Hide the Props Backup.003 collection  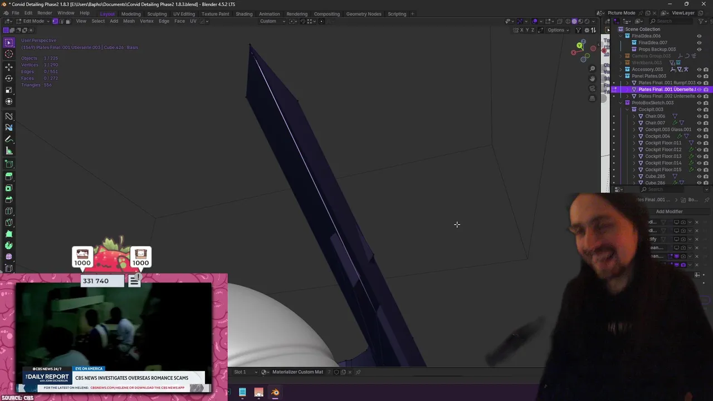point(699,49)
